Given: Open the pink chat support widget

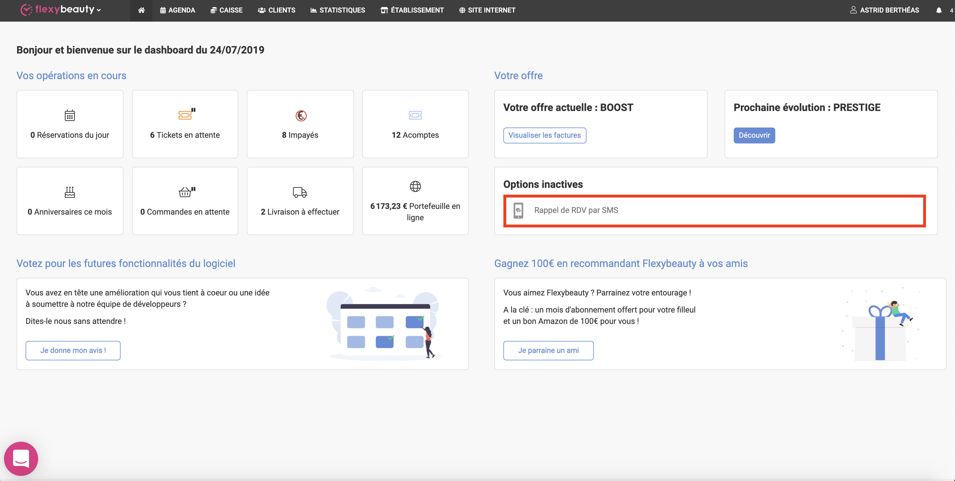Looking at the screenshot, I should pos(21,458).
